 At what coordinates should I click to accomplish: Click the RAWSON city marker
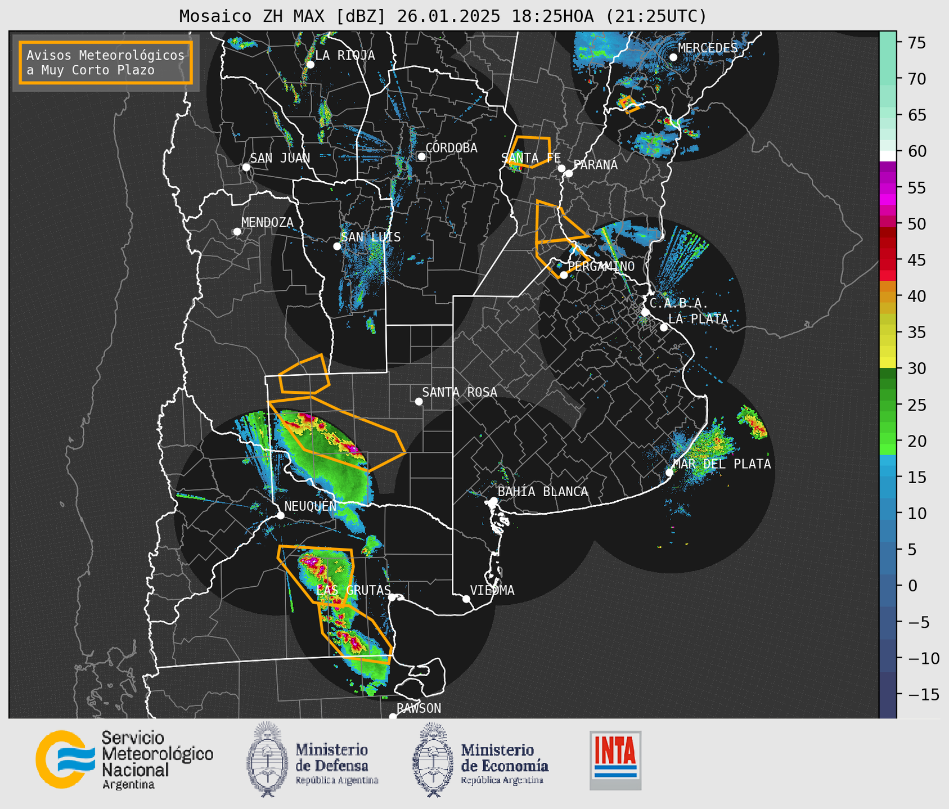393,716
